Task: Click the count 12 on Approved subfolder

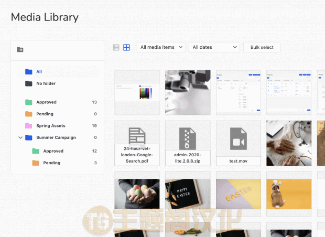Action: click(x=94, y=151)
